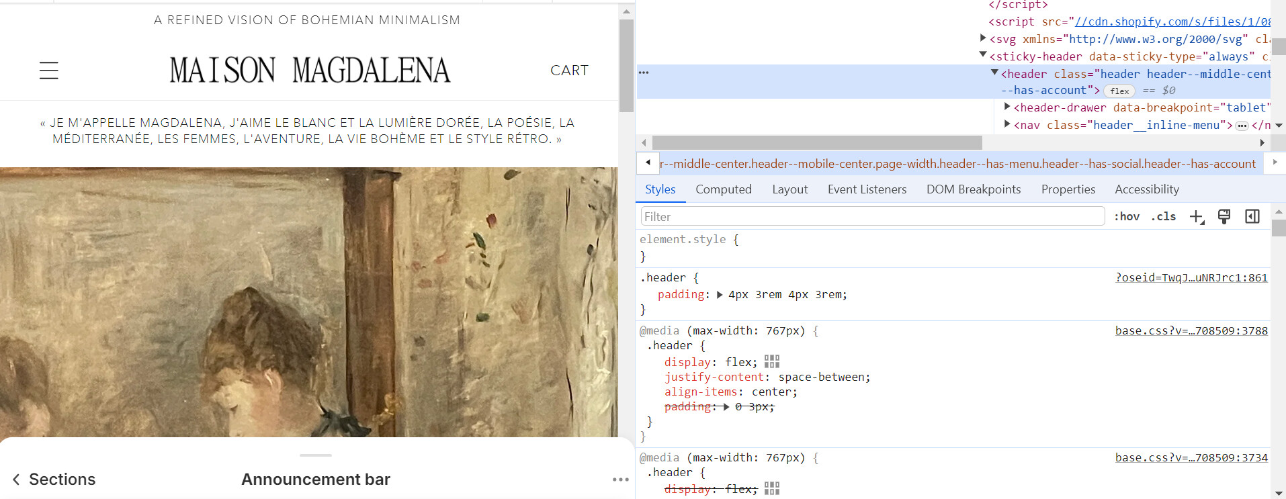1286x499 pixels.
Task: Toggle the computed styles sidebar icon
Action: pos(1252,216)
